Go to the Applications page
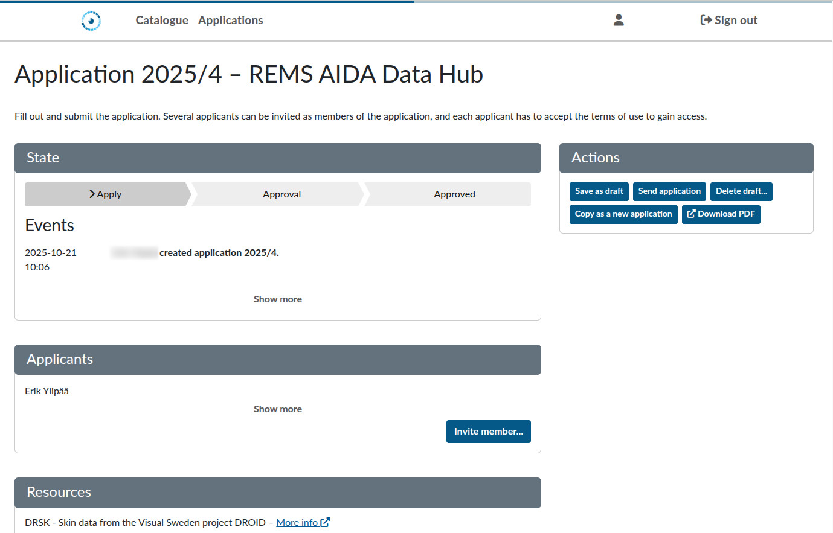 tap(230, 20)
